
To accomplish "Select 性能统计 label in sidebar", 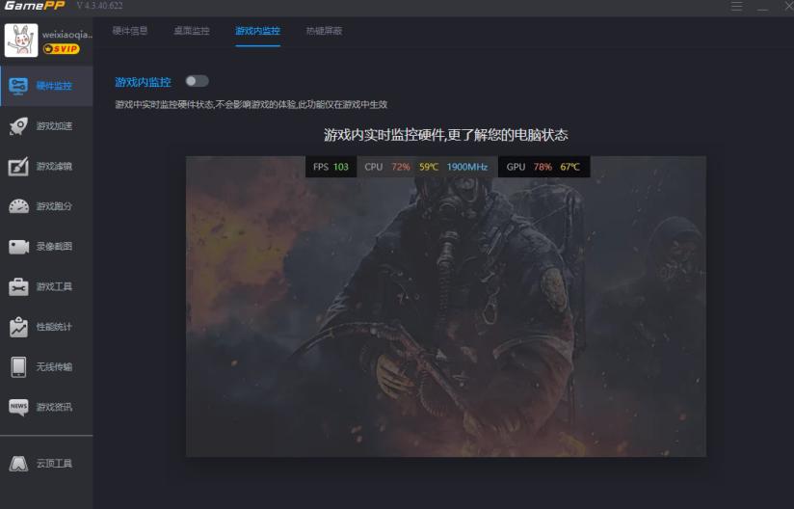I will click(54, 327).
